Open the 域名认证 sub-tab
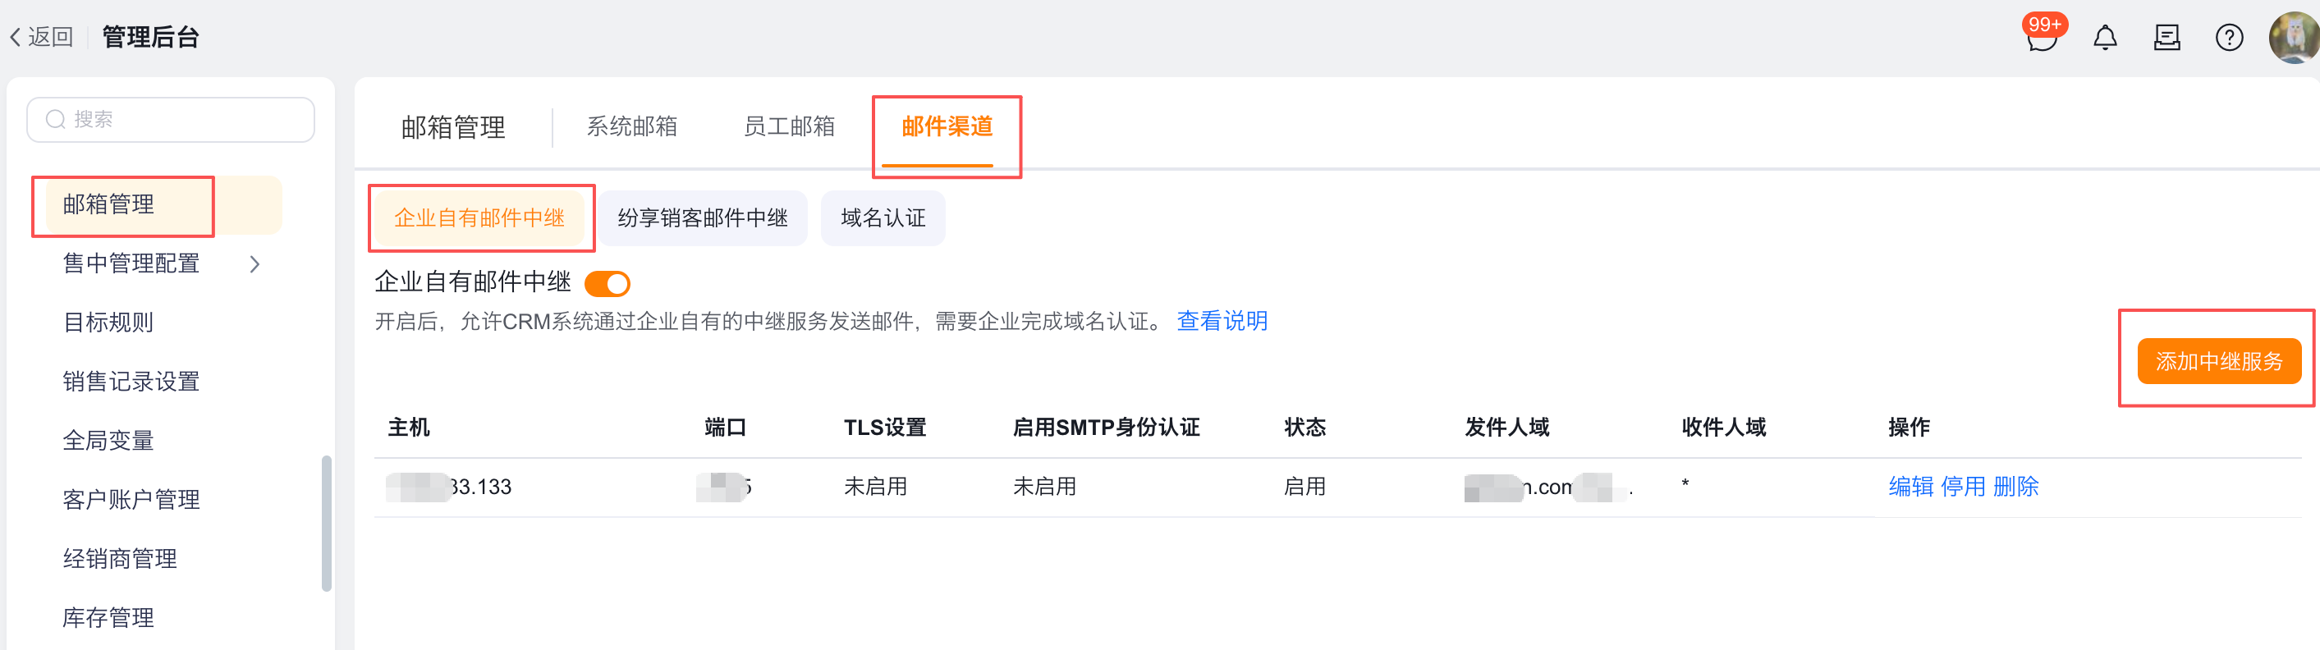 pos(883,217)
